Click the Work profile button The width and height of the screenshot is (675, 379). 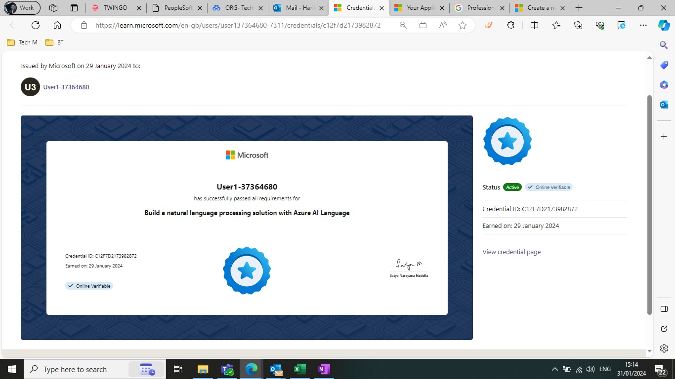pos(22,8)
